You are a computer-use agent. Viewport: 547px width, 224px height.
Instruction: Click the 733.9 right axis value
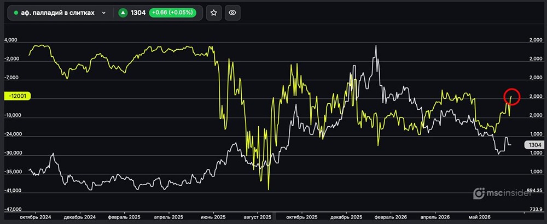536,209
